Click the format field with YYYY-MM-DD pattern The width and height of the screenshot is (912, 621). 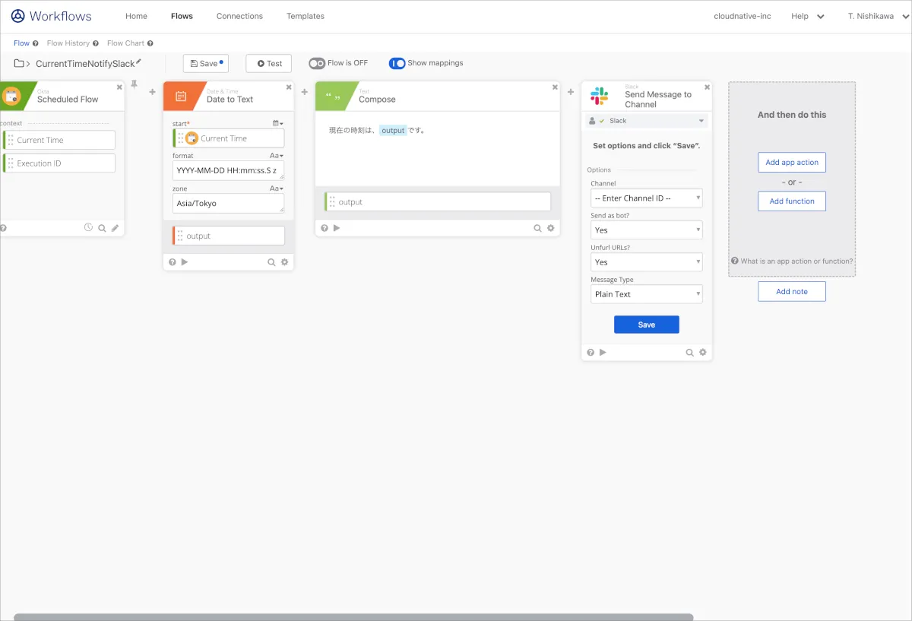(228, 170)
